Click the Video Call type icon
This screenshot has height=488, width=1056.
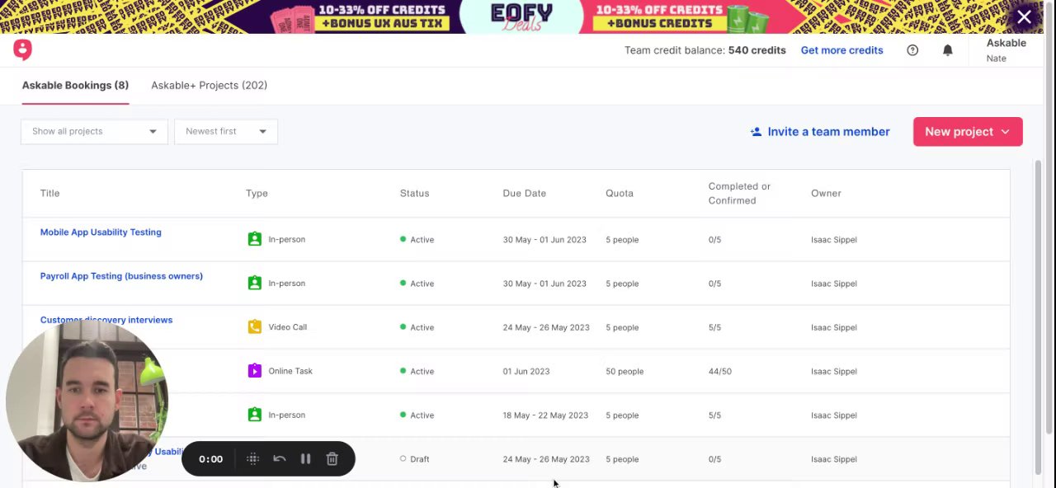[254, 326]
